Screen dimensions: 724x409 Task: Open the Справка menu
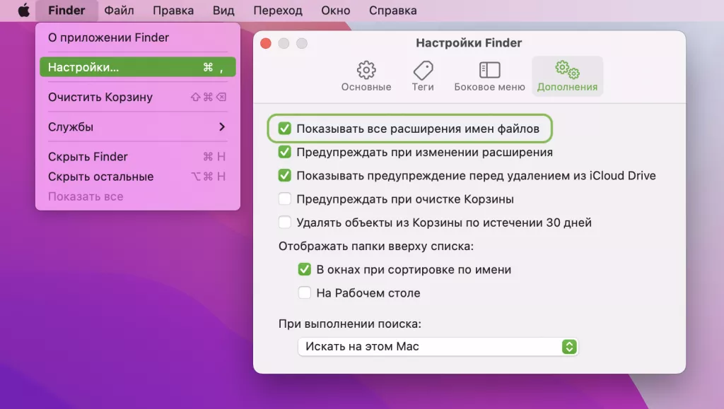click(x=392, y=10)
